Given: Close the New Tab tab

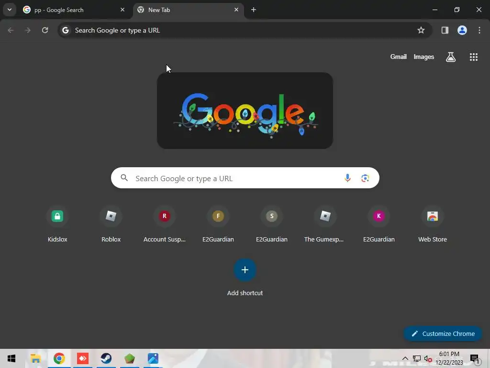Looking at the screenshot, I should pyautogui.click(x=236, y=10).
